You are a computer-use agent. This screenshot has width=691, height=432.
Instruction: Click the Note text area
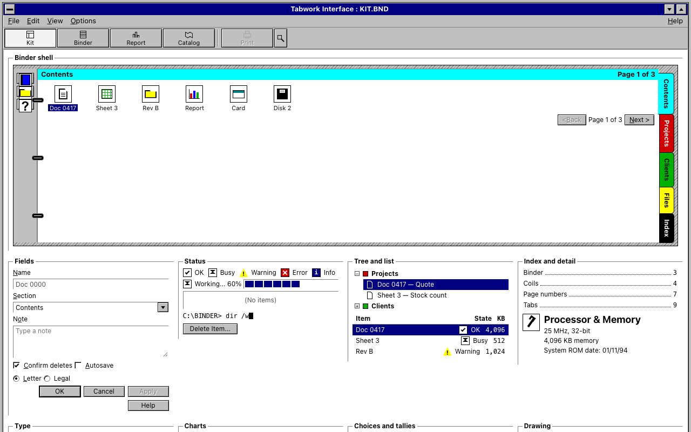pyautogui.click(x=91, y=341)
